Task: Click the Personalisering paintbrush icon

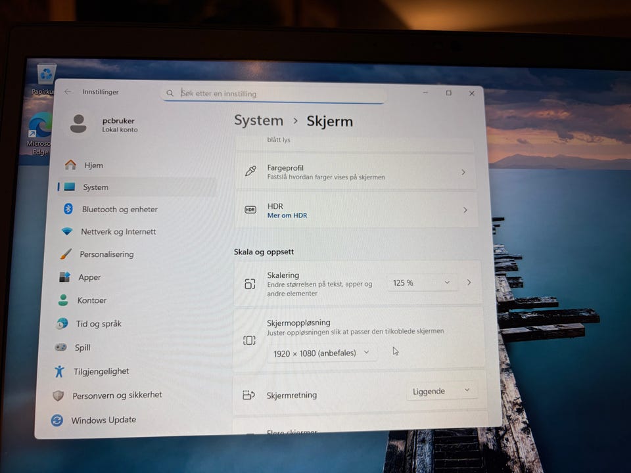Action: click(x=66, y=254)
